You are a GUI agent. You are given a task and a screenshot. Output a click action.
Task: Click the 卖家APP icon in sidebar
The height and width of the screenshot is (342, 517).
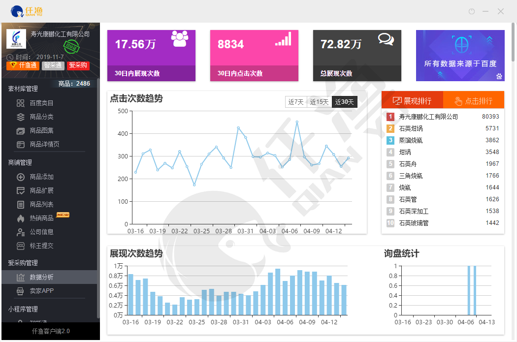click(x=21, y=291)
